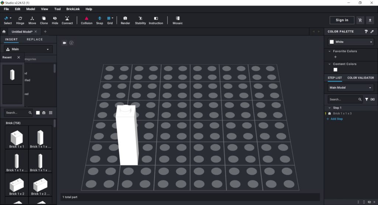This screenshot has height=205, width=378.
Task: Select the Brick 1 x 1 part
Action: click(x=17, y=137)
